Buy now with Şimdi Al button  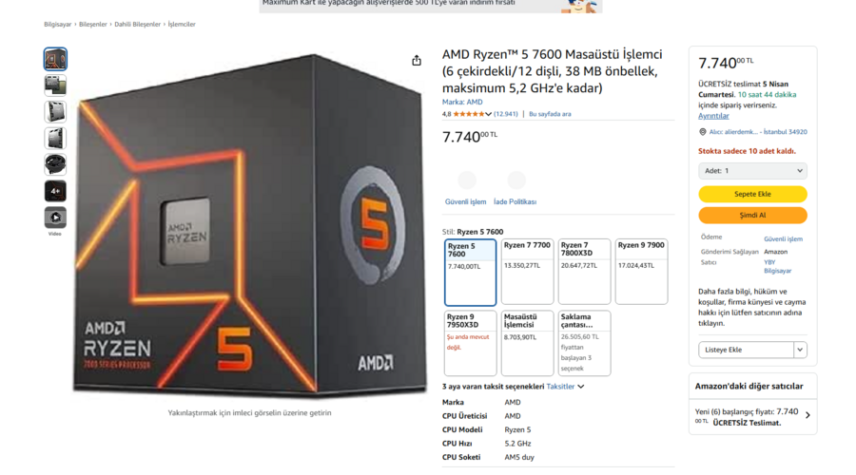click(753, 215)
